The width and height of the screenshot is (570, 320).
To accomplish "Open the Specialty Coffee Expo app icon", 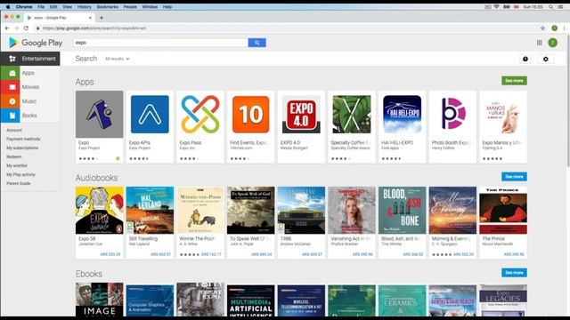I will pos(352,114).
